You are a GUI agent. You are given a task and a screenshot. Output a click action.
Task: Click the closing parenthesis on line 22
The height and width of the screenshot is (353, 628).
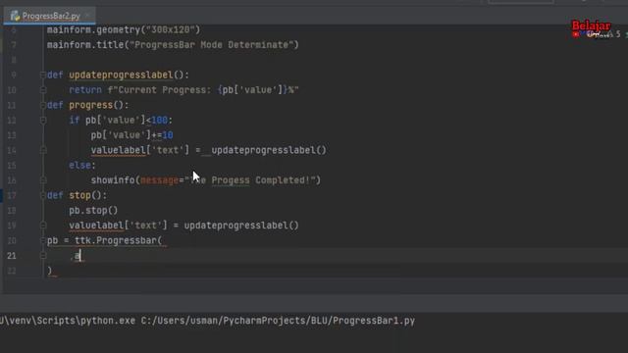[50, 271]
